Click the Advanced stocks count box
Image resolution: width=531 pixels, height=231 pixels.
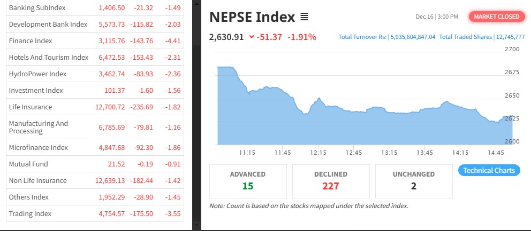[x=248, y=181]
